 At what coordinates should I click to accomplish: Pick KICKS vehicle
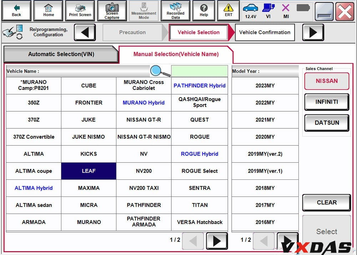[89, 154]
